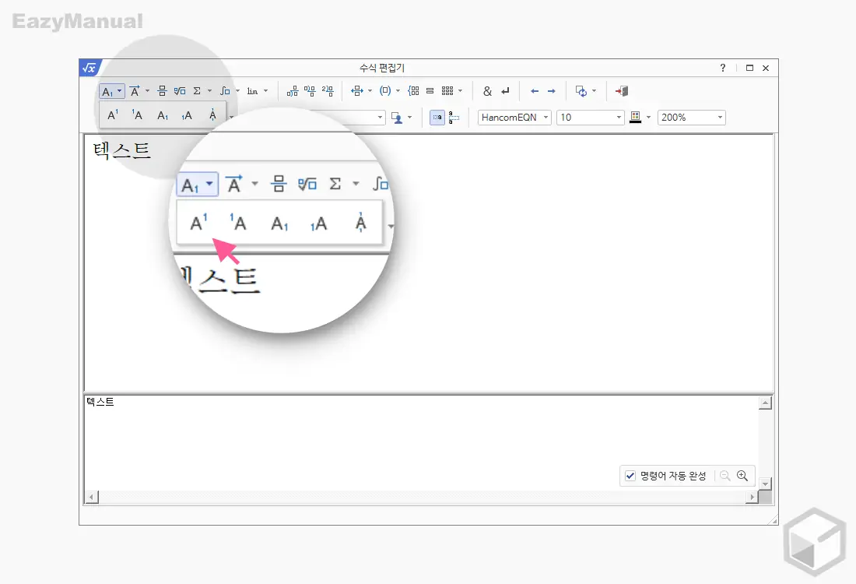The image size is (856, 584).
Task: Insert a cases brace template
Action: pyautogui.click(x=414, y=91)
